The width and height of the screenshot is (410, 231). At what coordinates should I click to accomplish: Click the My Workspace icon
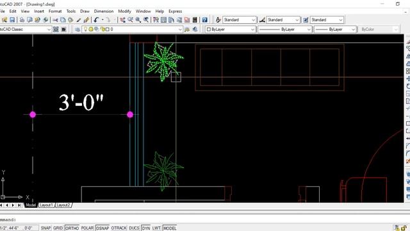pyautogui.click(x=64, y=30)
